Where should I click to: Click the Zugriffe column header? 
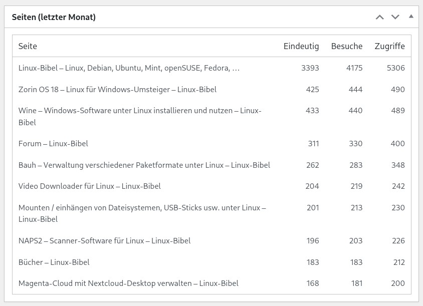tap(389, 46)
